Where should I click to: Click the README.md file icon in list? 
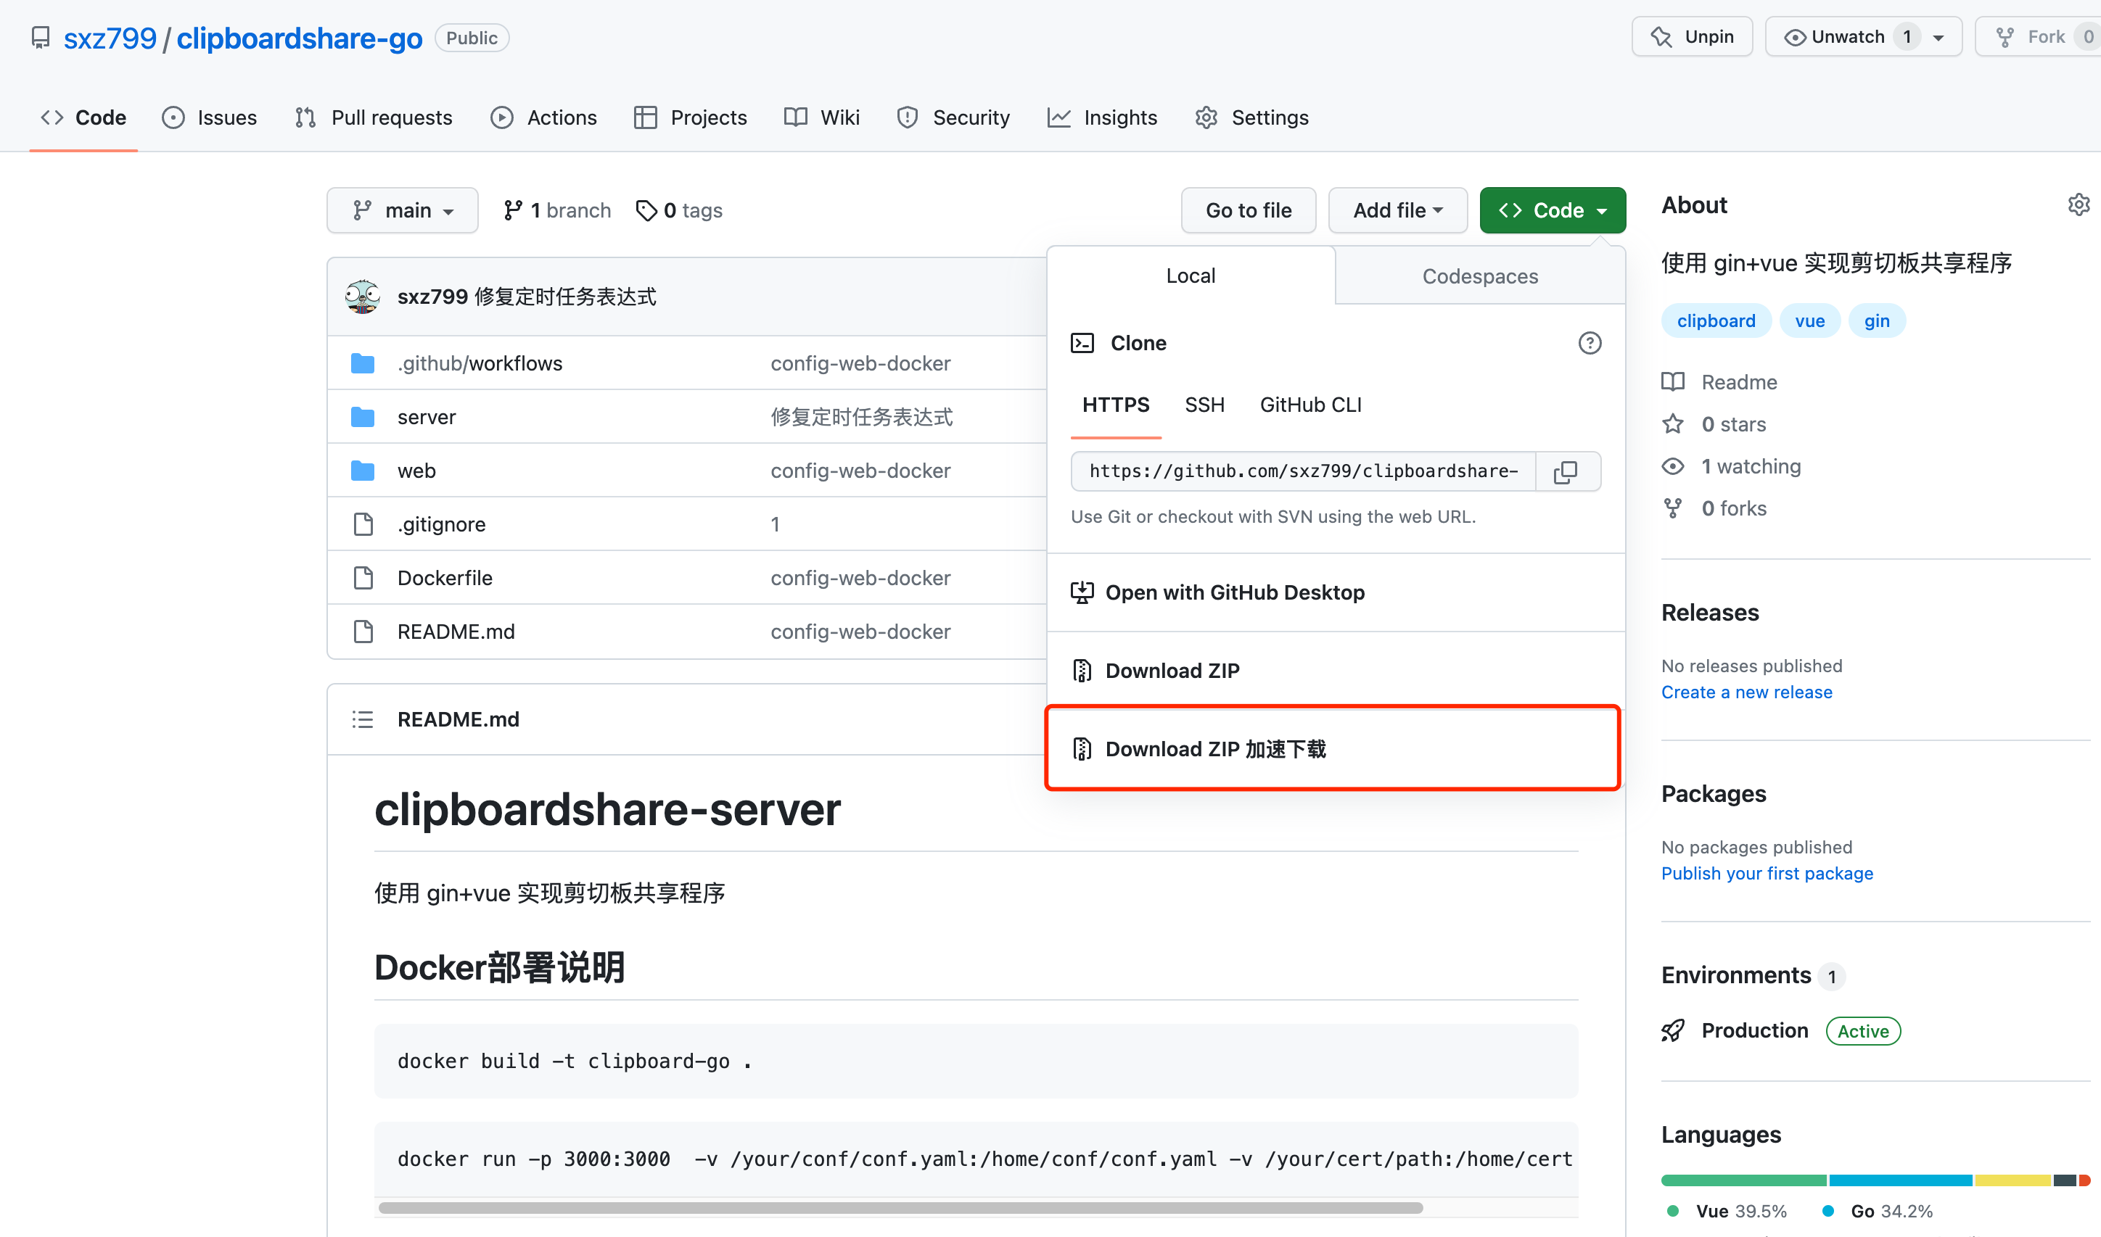coord(363,632)
